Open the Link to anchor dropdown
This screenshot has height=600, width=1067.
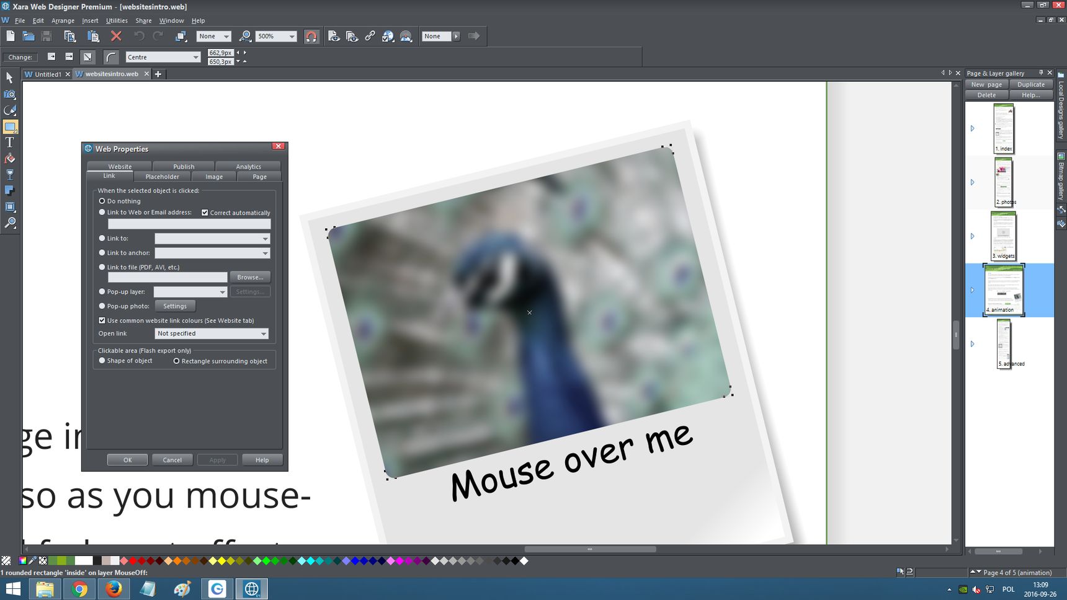pos(212,253)
